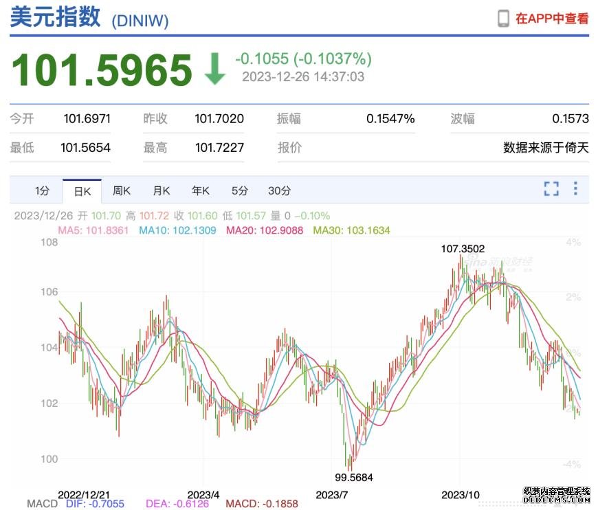Click the MACD: -0.1858 indicator value
The image size is (598, 510).
(262, 504)
